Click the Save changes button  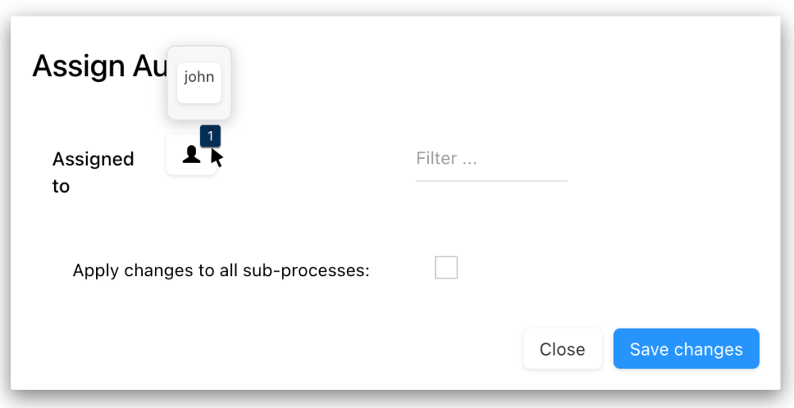(686, 349)
